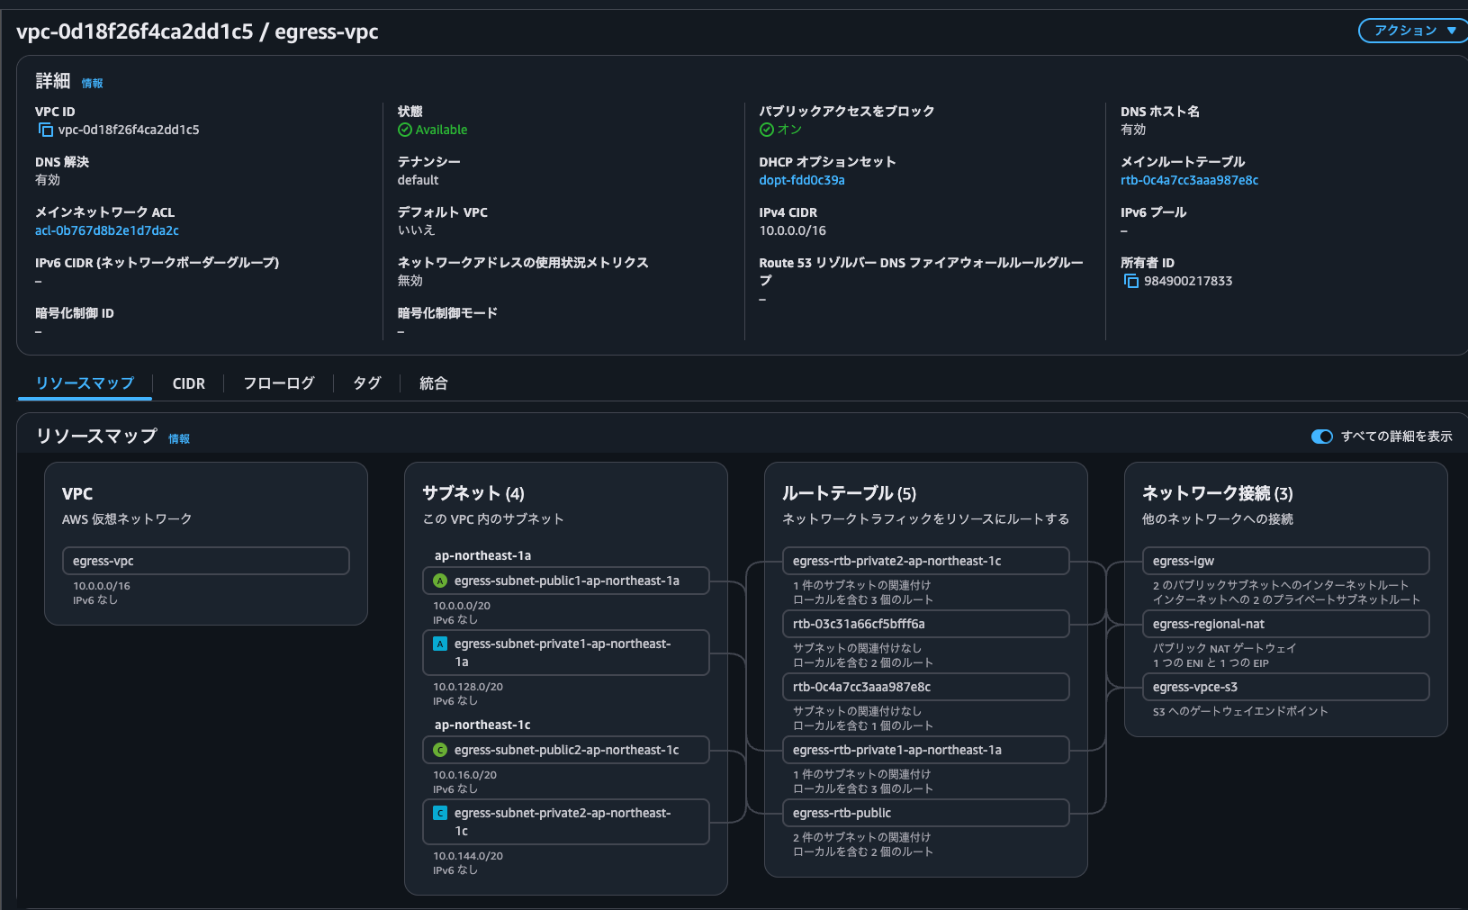Copy the owner ID 984900217833
This screenshot has width=1468, height=910.
(x=1130, y=281)
